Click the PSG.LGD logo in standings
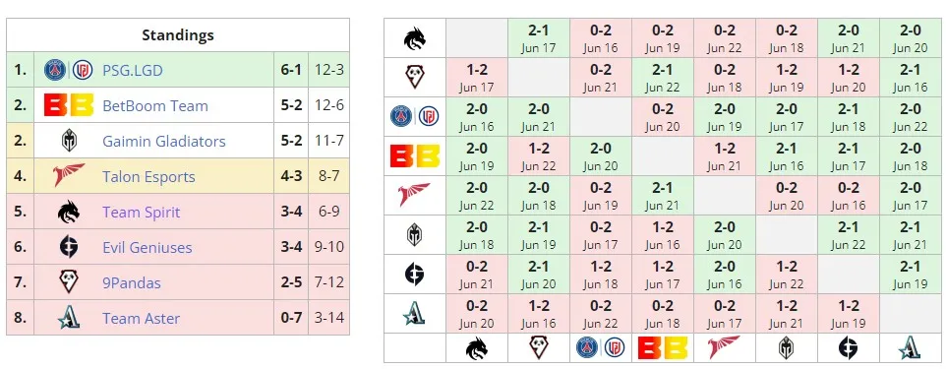946x369 pixels. click(x=68, y=70)
